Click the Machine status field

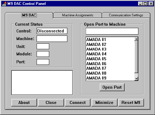(52, 39)
